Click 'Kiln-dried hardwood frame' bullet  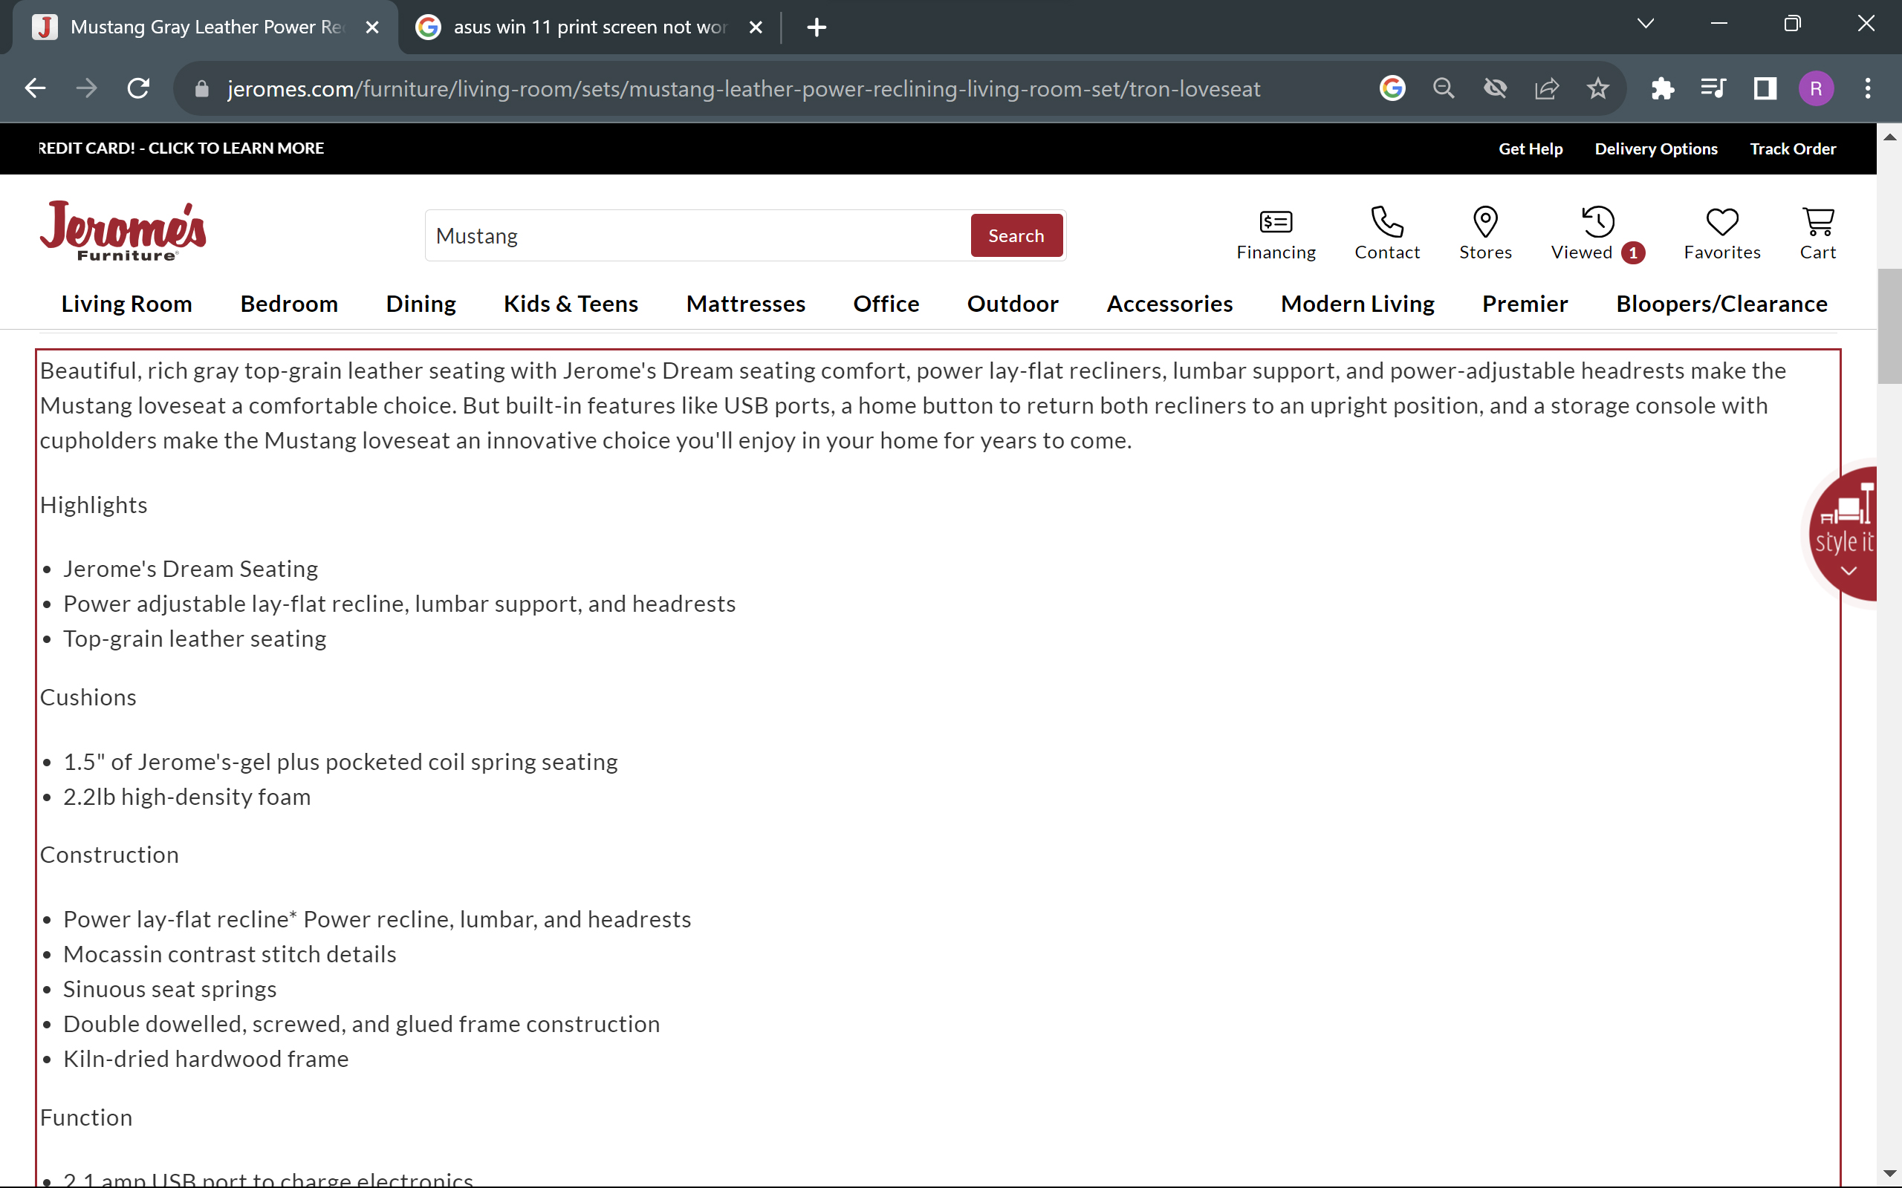pos(206,1059)
